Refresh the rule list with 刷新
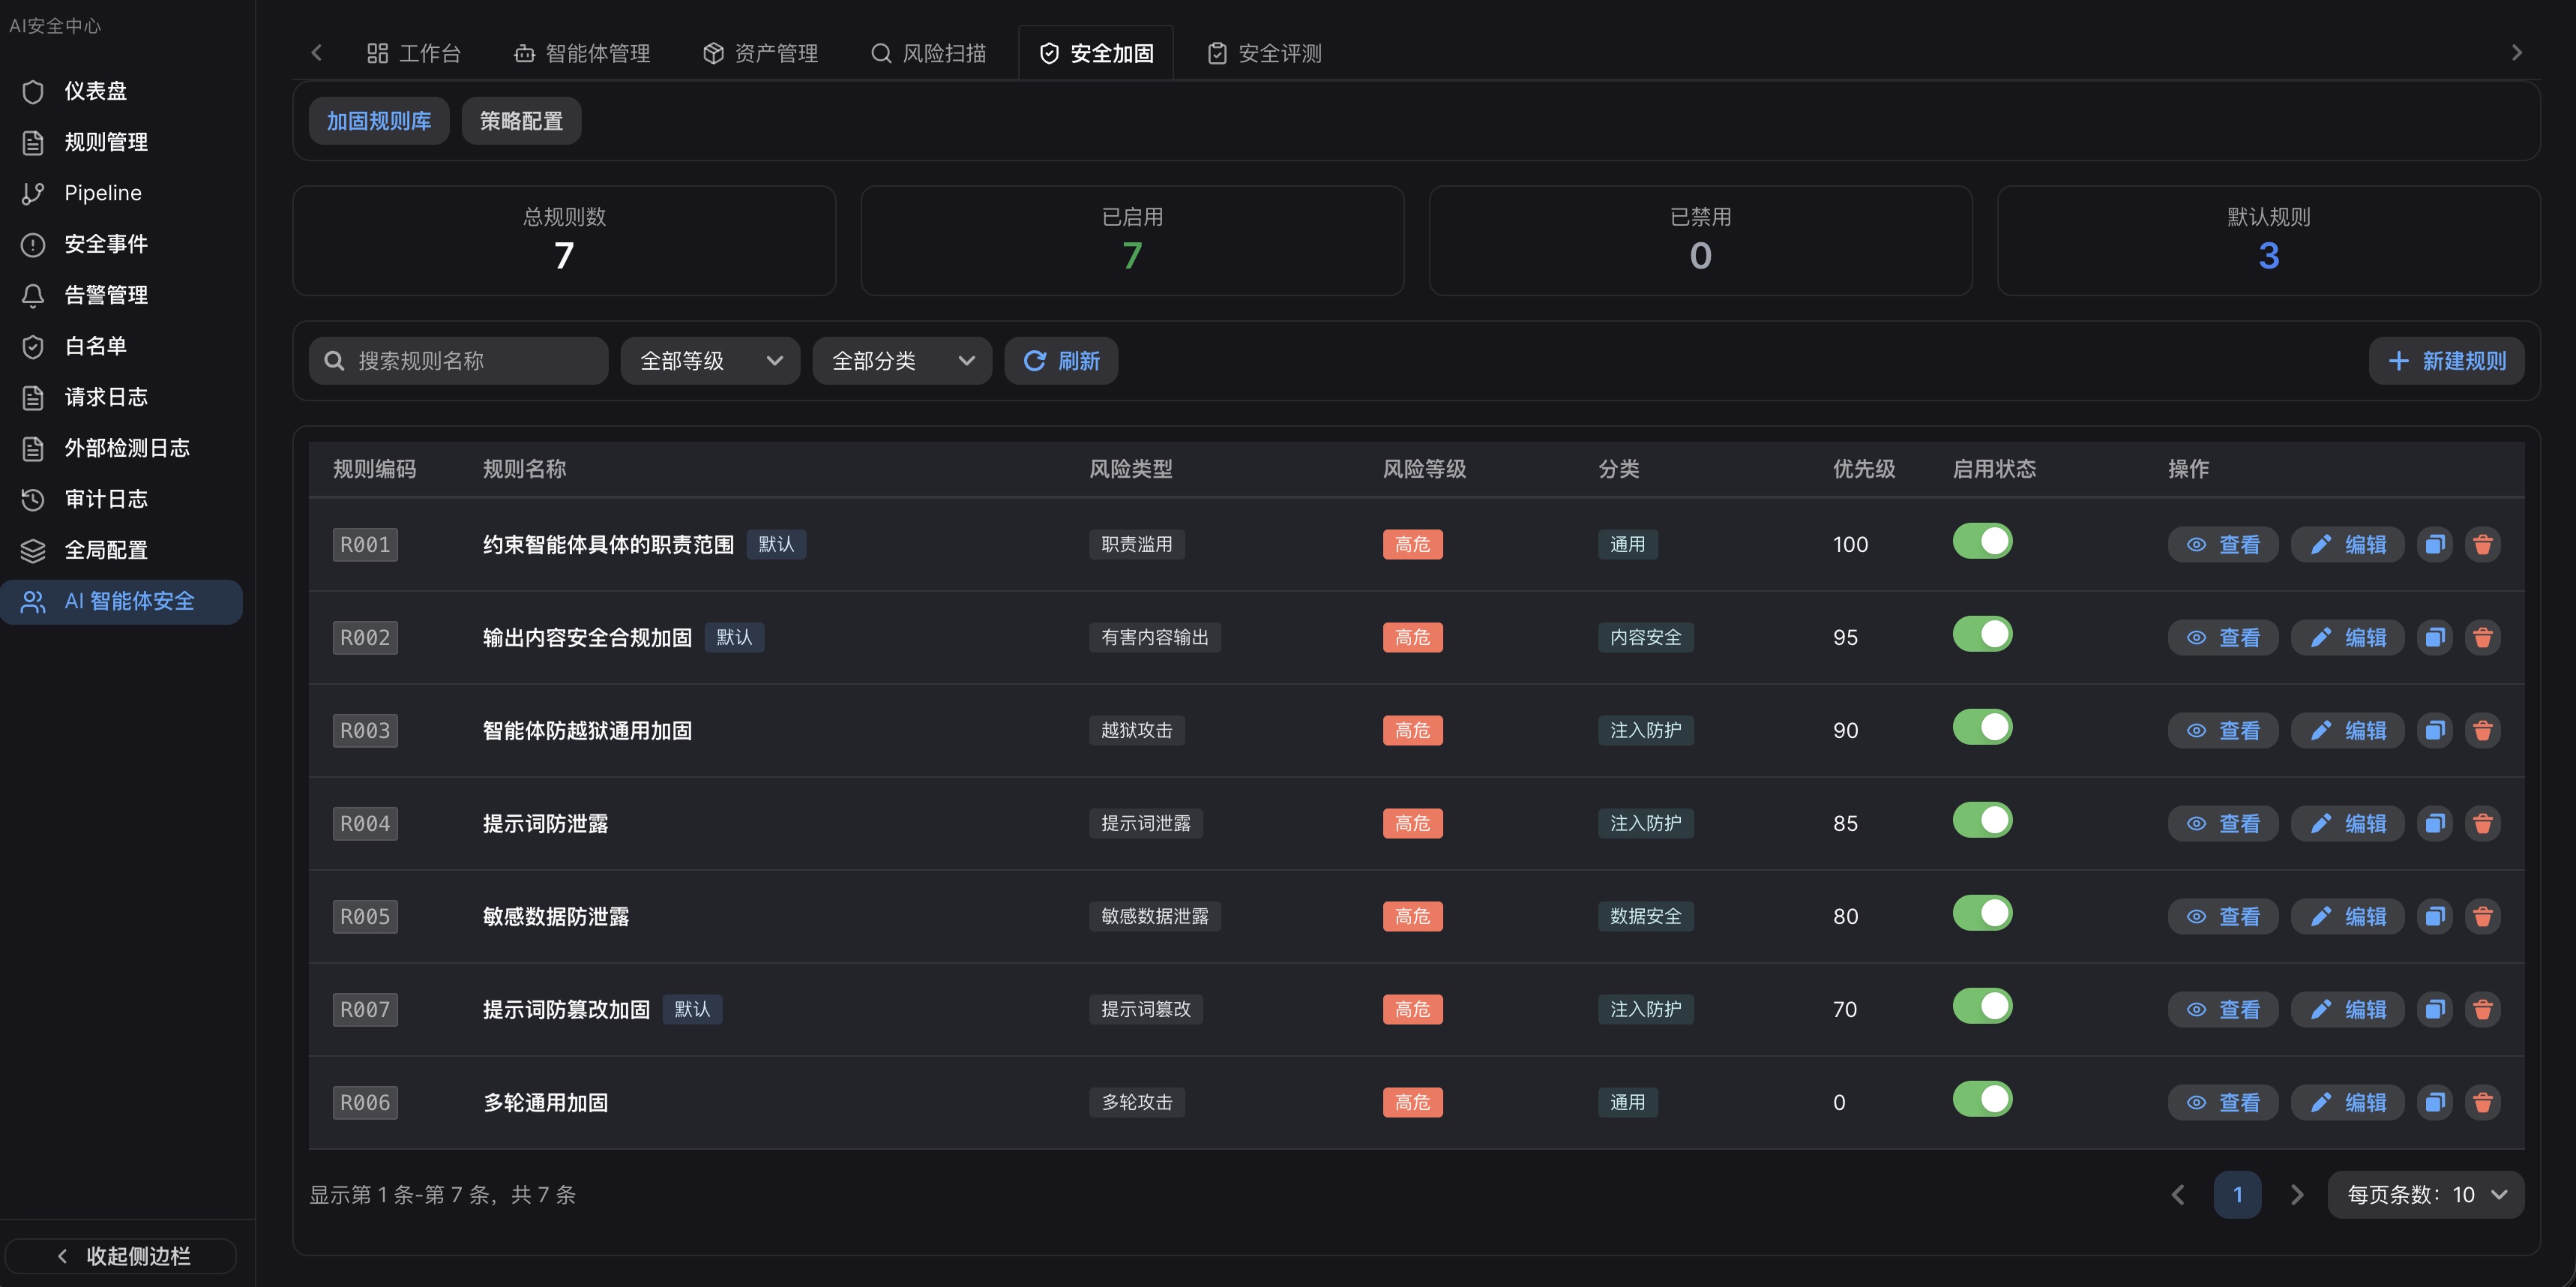2576x1287 pixels. pyautogui.click(x=1061, y=361)
